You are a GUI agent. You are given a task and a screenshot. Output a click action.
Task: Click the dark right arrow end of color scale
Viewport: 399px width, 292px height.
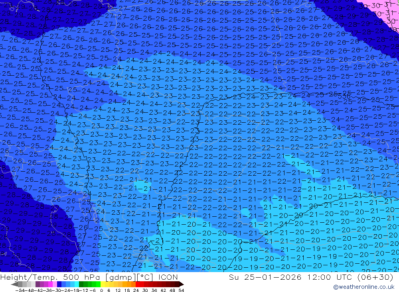point(182,284)
